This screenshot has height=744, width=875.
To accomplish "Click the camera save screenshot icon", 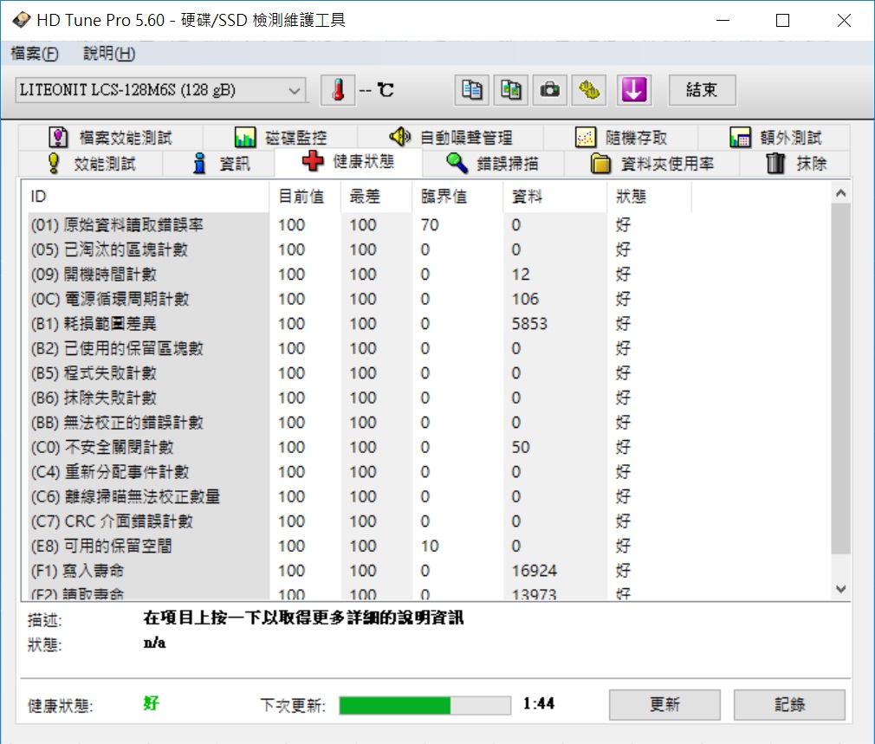I will [x=550, y=90].
